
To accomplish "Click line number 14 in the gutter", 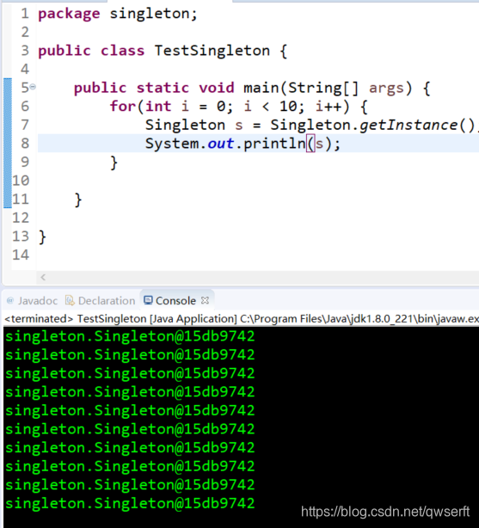I will [21, 255].
